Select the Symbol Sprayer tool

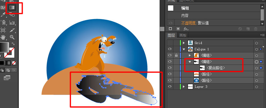3,22
